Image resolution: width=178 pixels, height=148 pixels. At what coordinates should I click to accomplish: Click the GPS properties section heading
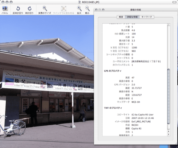click(x=113, y=71)
